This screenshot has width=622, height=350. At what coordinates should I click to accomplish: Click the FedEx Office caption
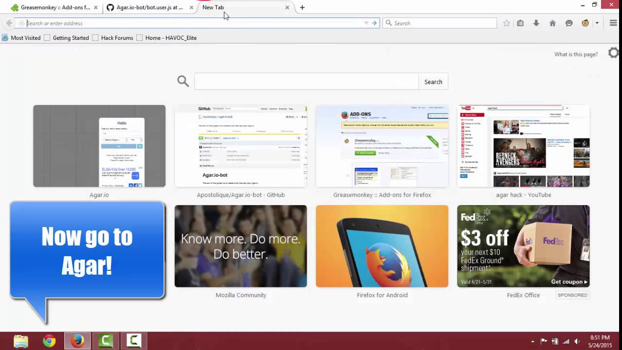523,295
